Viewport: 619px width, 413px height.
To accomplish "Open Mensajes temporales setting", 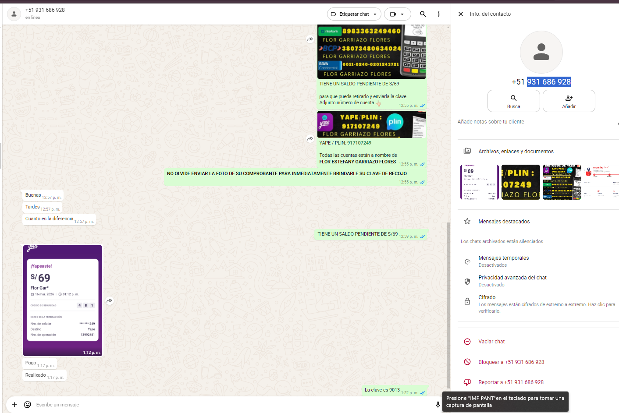I will point(504,261).
